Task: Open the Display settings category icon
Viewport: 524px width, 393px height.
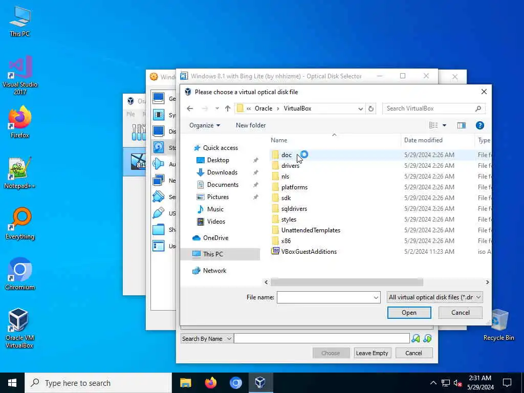Action: pos(159,131)
